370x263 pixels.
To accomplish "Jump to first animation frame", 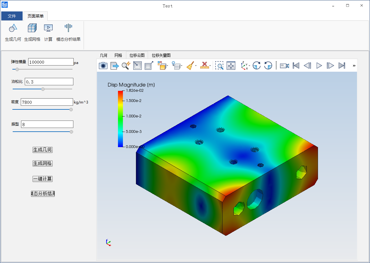I will coord(296,66).
